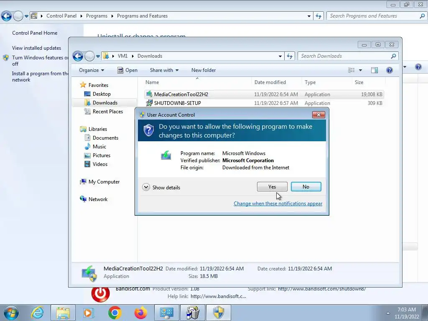Image resolution: width=428 pixels, height=321 pixels.
Task: Launch Firefox from taskbar
Action: [141, 313]
